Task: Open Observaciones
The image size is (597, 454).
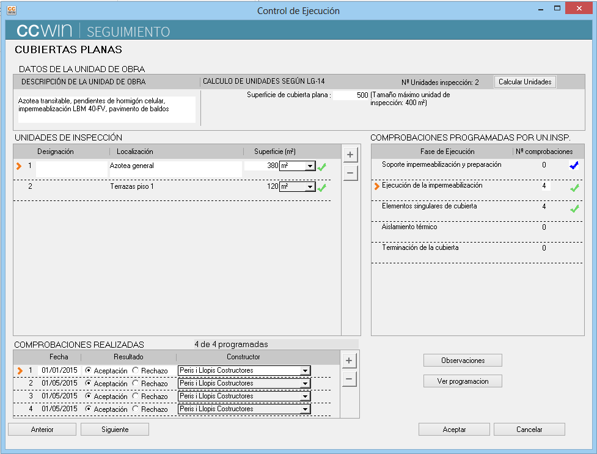Action: coord(463,361)
